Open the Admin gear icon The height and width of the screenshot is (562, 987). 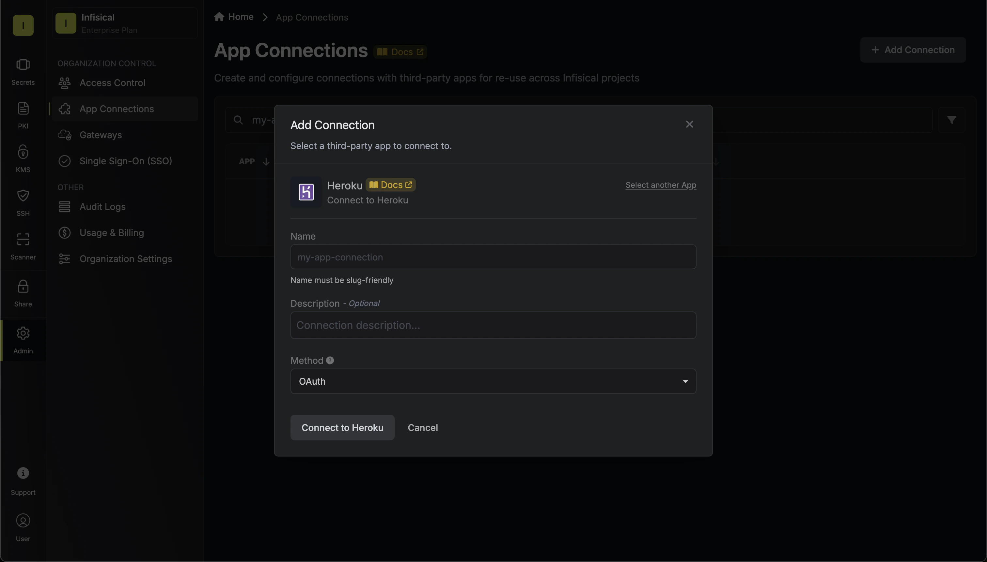pos(23,333)
